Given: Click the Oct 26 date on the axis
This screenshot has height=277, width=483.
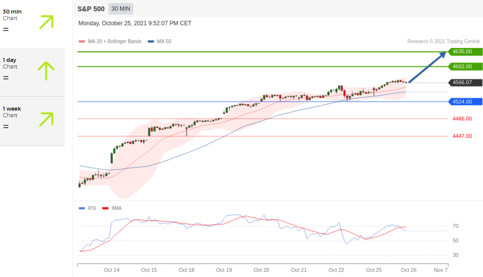Looking at the screenshot, I should tap(409, 270).
